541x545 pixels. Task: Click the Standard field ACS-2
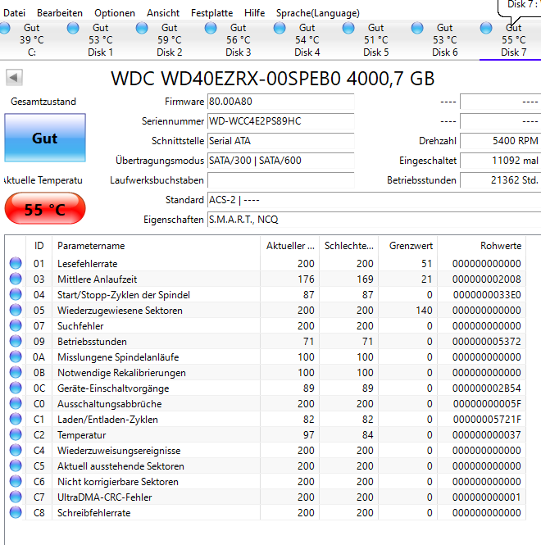point(374,200)
